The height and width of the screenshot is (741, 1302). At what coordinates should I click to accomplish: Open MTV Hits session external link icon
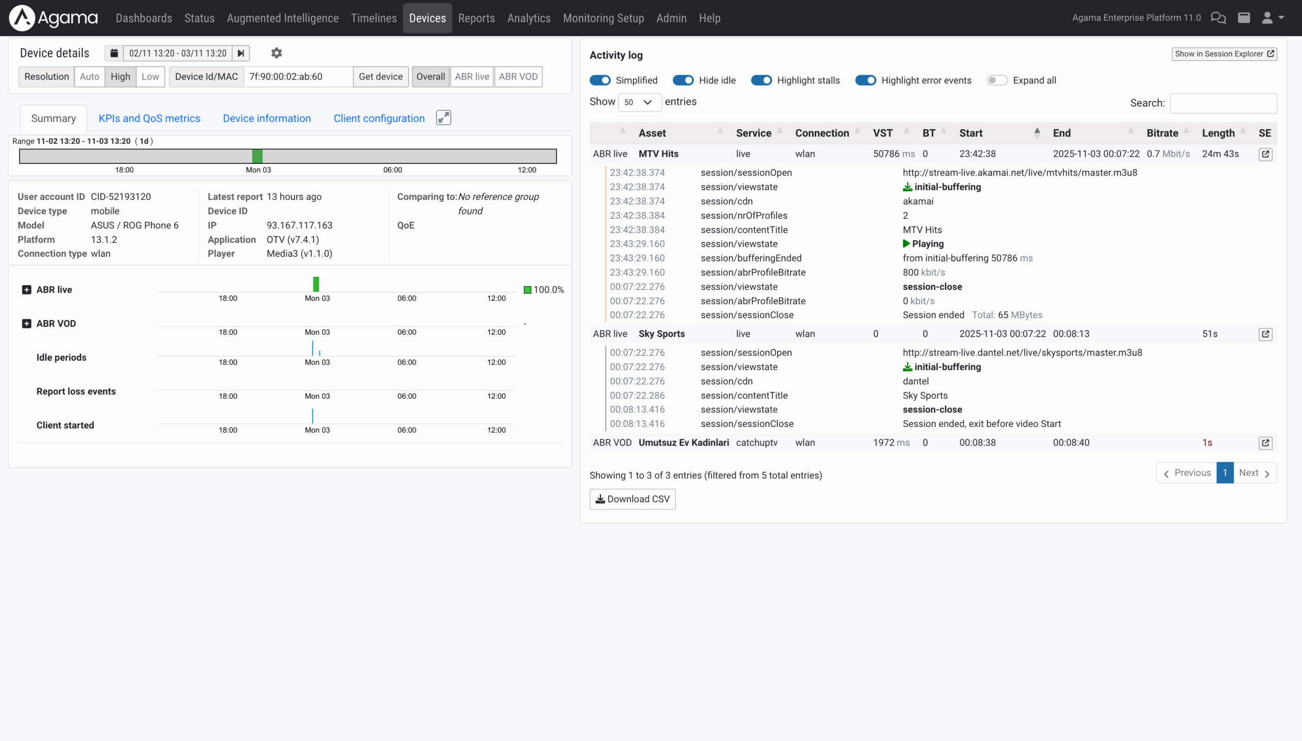tap(1265, 154)
